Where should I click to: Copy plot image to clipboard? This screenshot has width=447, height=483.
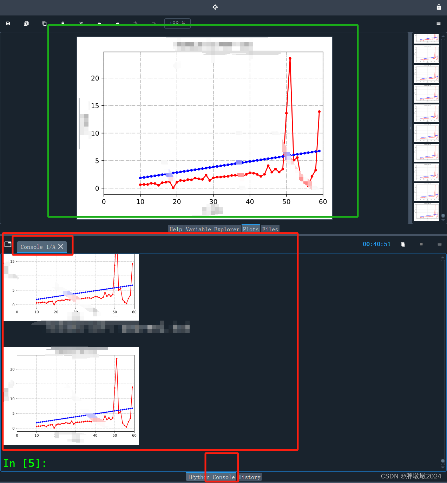point(44,23)
